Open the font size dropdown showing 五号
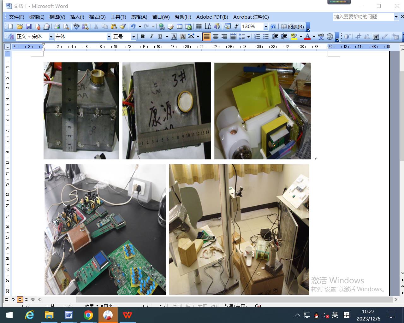Image resolution: width=404 pixels, height=323 pixels. (134, 37)
